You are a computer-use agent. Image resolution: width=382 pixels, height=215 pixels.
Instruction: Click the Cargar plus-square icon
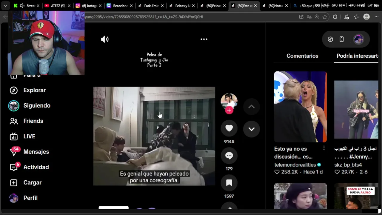pyautogui.click(x=14, y=182)
